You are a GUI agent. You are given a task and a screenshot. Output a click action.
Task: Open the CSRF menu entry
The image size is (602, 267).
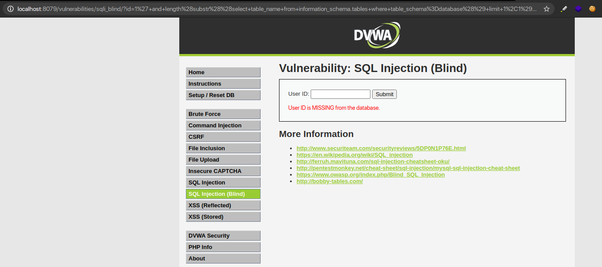point(223,137)
